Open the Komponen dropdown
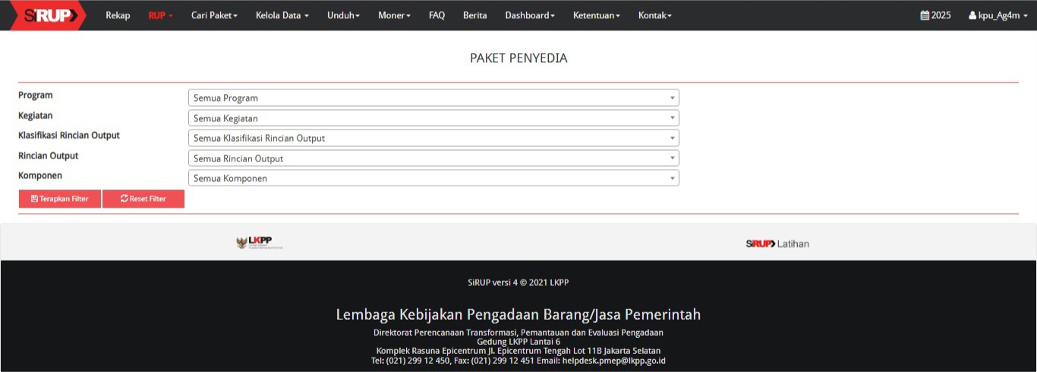Image resolution: width=1037 pixels, height=372 pixels. (433, 178)
